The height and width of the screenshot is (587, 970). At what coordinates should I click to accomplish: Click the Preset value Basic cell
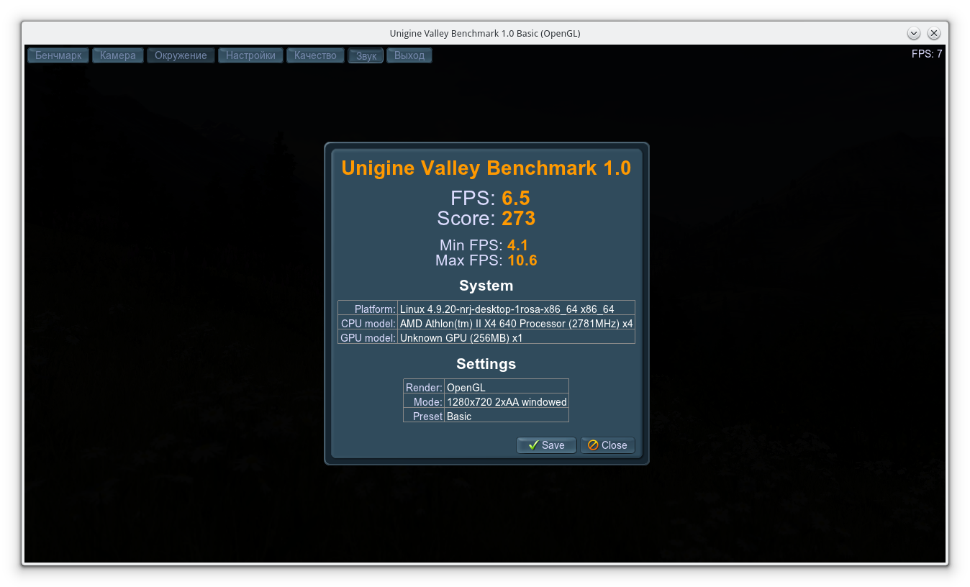[507, 416]
